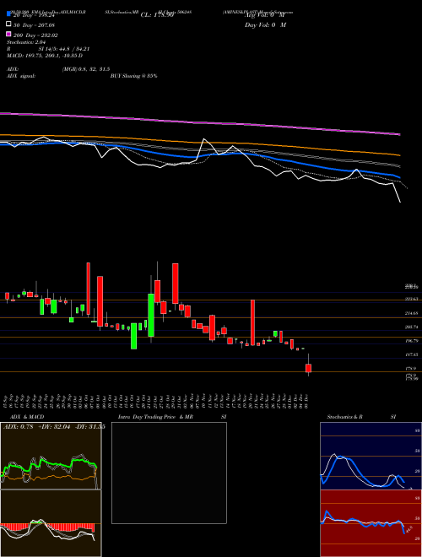This screenshot has width=422, height=557.
Task: Click the 196.79 price axis label
Action: tap(411, 341)
